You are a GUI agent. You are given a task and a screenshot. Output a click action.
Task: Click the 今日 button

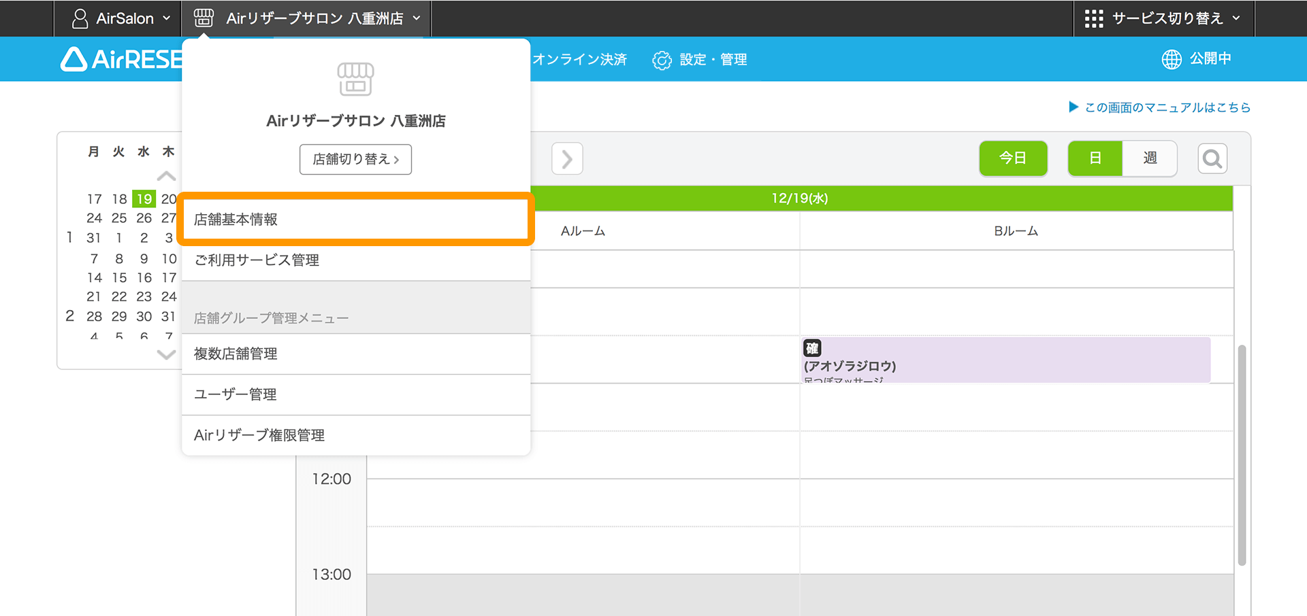click(x=1013, y=158)
